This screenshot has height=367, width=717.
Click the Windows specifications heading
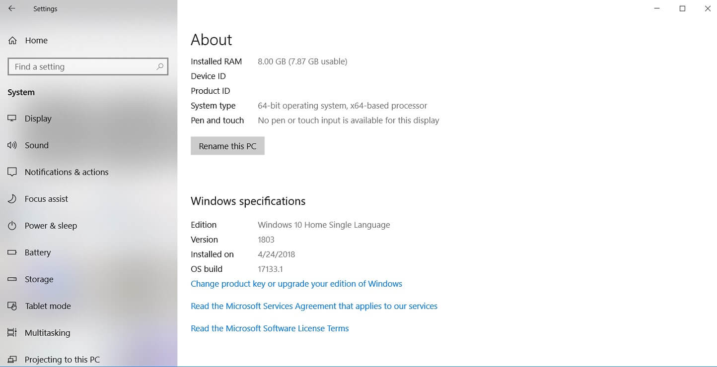coord(248,201)
